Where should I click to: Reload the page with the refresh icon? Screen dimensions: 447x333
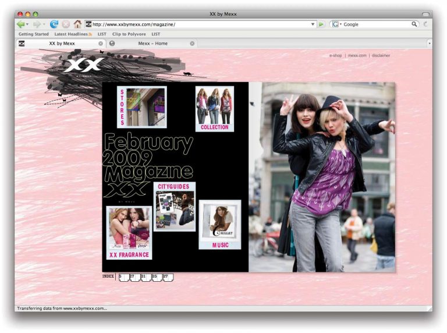[54, 24]
